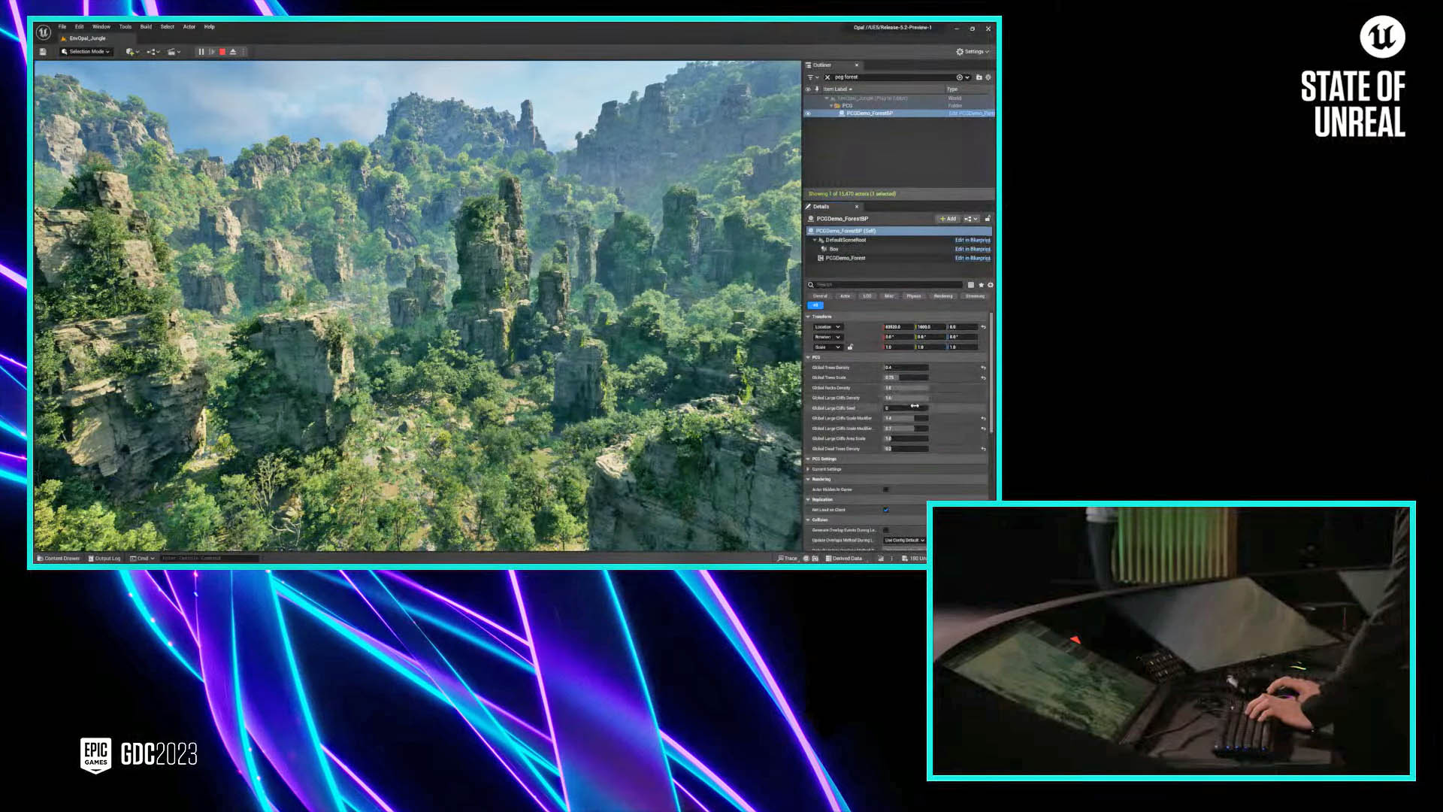Expand Current Settings row
Screen dimensions: 1443x812
coord(808,469)
